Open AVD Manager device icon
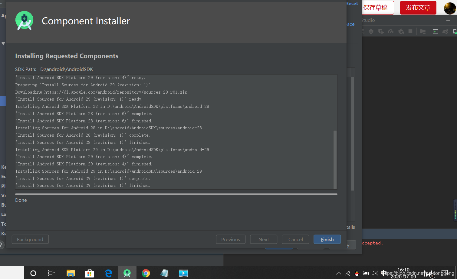This screenshot has height=279, width=457. [455, 31]
